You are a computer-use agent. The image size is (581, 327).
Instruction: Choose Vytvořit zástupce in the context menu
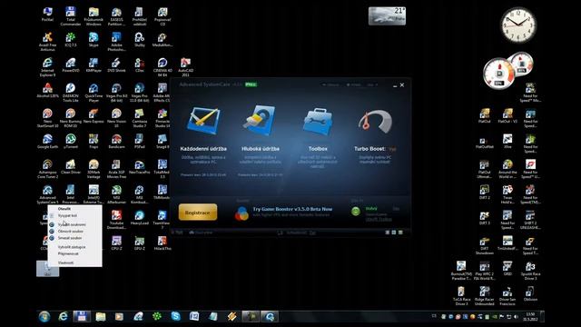[72, 247]
